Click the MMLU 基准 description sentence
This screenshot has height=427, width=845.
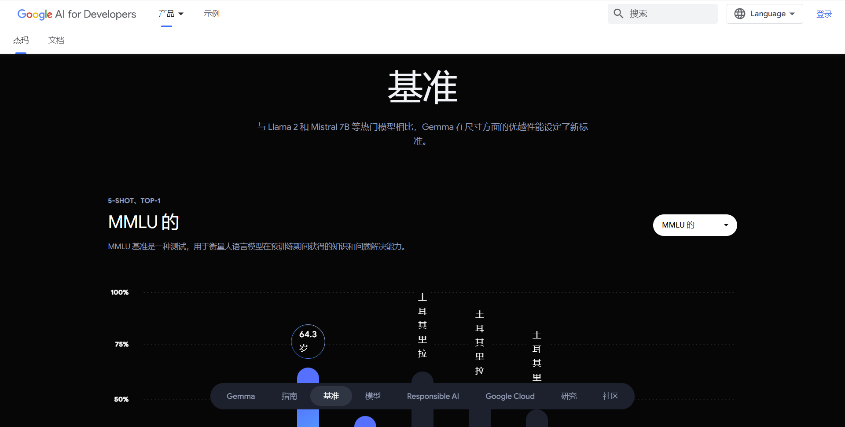coord(258,247)
